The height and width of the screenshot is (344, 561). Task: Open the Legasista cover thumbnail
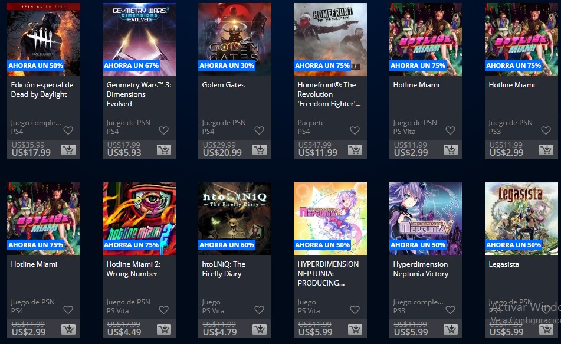coord(521,219)
